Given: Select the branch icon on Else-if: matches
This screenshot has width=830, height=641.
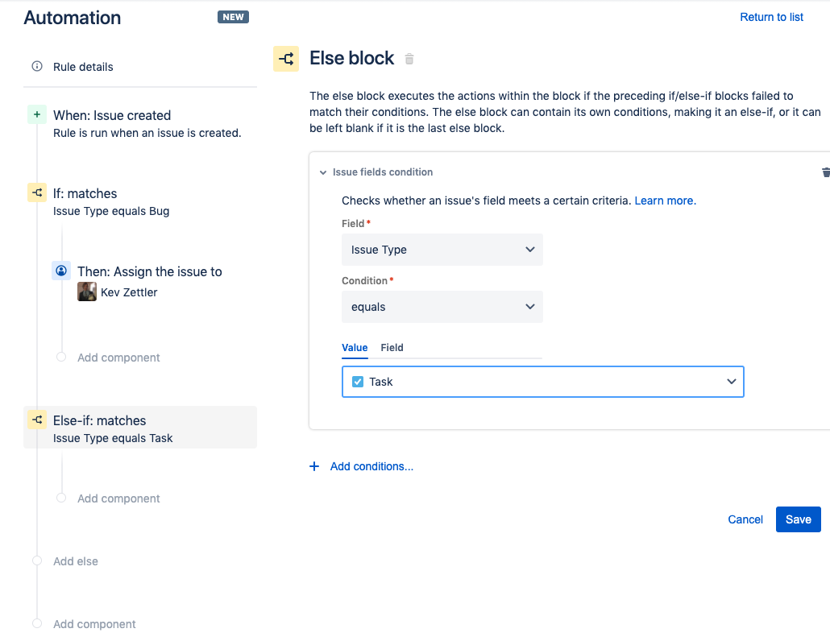Looking at the screenshot, I should [x=37, y=420].
